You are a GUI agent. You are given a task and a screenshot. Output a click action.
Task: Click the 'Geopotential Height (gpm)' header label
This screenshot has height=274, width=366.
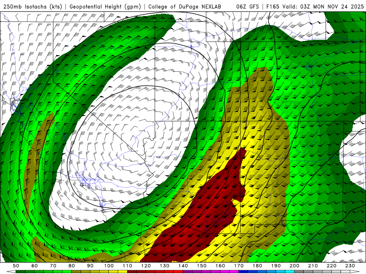pos(105,7)
